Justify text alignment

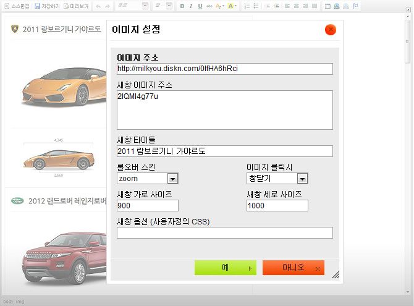coord(315,6)
